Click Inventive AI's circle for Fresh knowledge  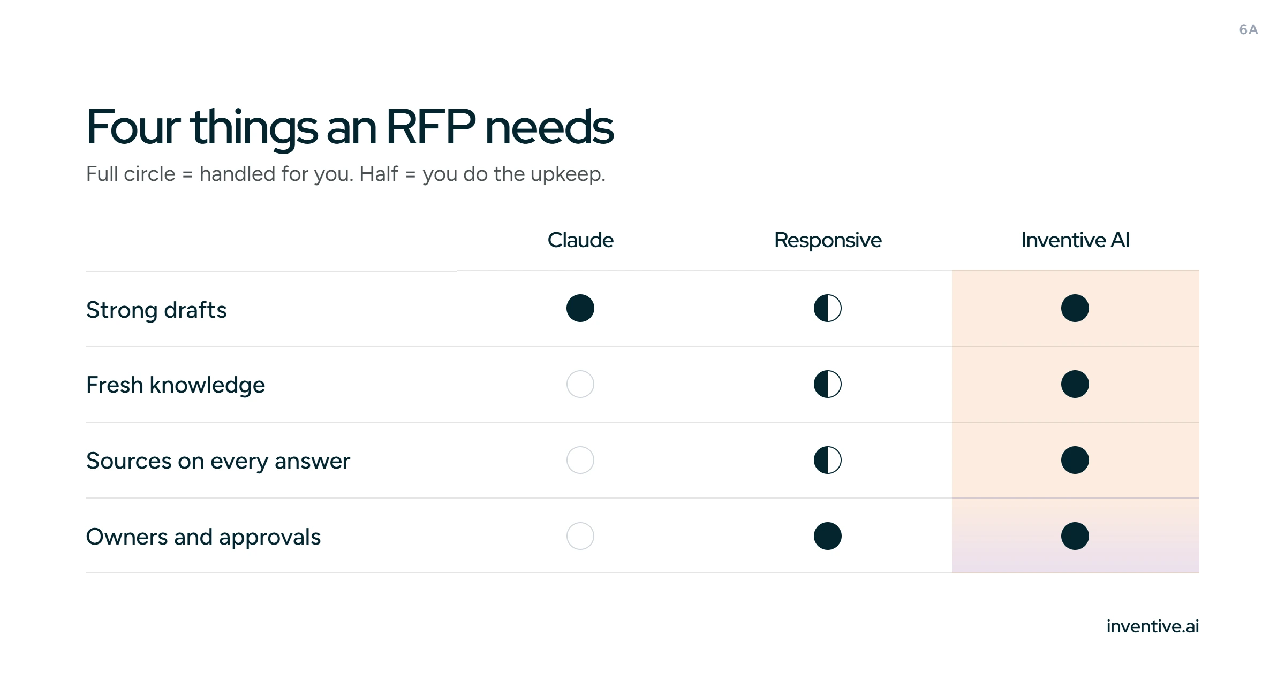[x=1075, y=384]
